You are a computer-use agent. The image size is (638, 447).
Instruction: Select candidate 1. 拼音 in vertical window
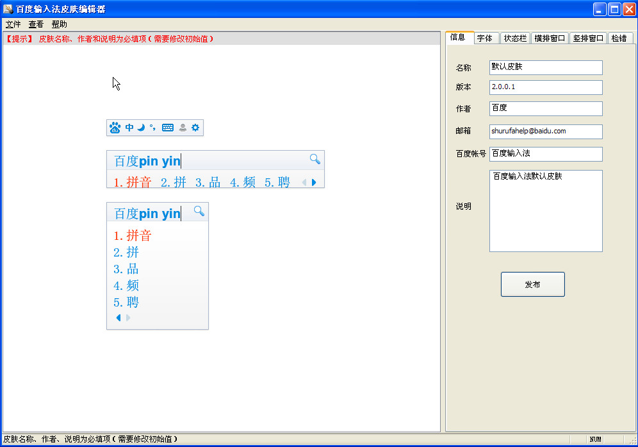click(x=133, y=235)
